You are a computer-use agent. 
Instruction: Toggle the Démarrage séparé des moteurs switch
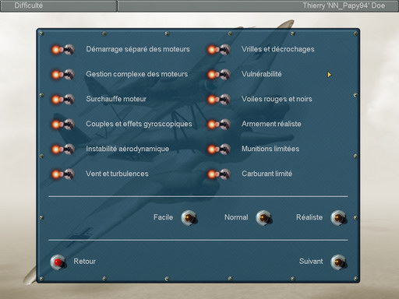pos(62,49)
